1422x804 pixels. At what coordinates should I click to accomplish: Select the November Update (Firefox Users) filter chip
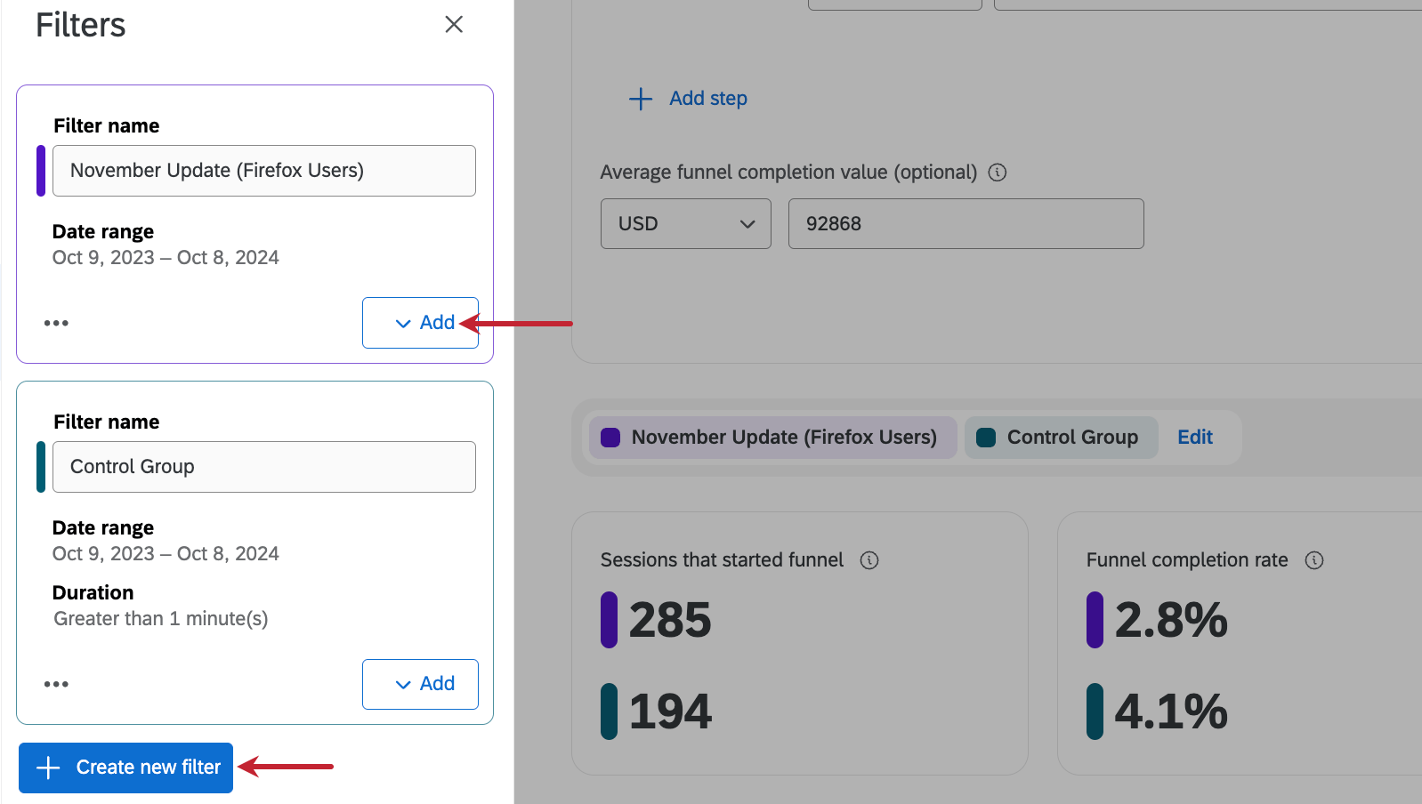772,438
